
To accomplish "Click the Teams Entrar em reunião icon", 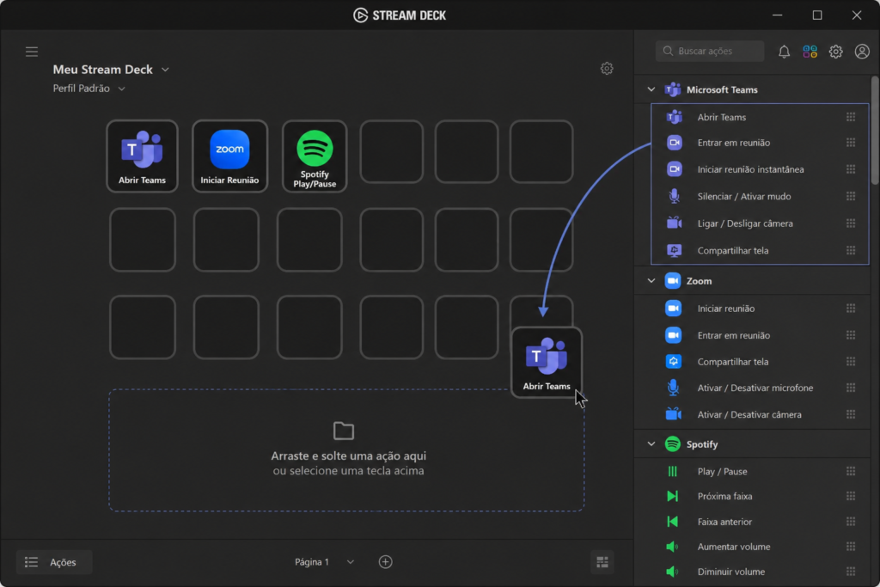I will [674, 143].
